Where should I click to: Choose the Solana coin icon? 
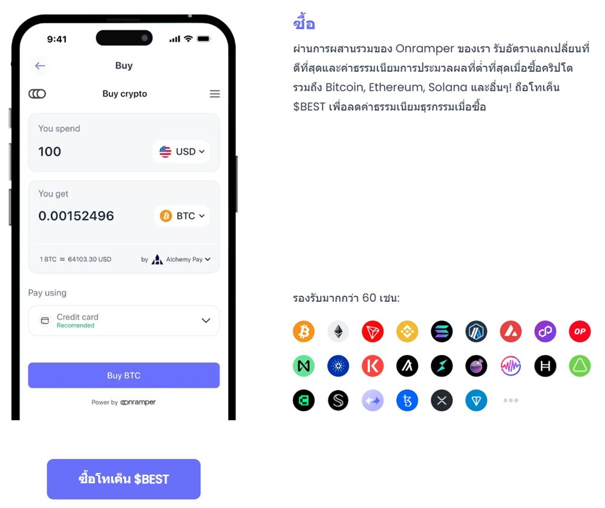pos(442,331)
